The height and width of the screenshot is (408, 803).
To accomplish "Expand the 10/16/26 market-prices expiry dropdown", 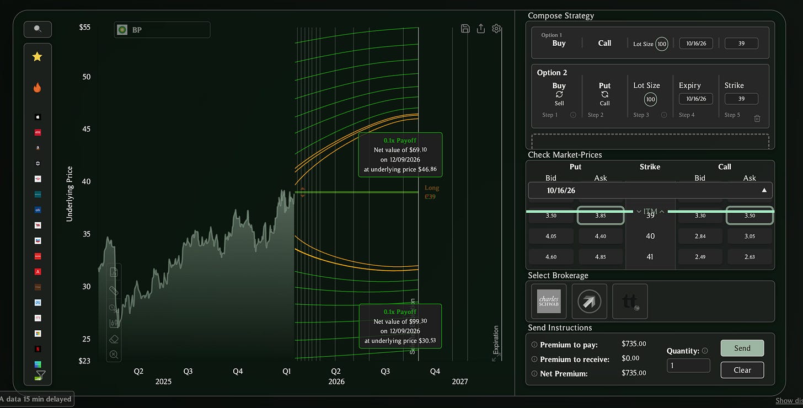I will click(650, 190).
